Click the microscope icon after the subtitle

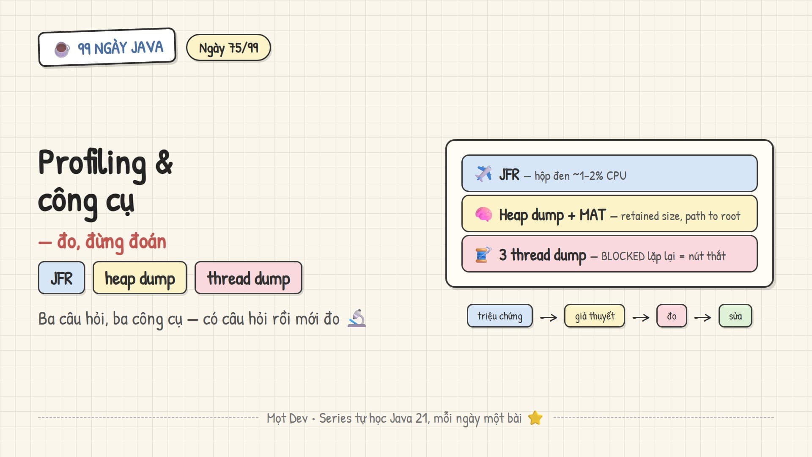point(357,319)
